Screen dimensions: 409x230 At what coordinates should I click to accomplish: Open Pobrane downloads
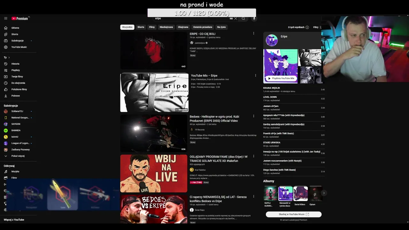pos(16,96)
